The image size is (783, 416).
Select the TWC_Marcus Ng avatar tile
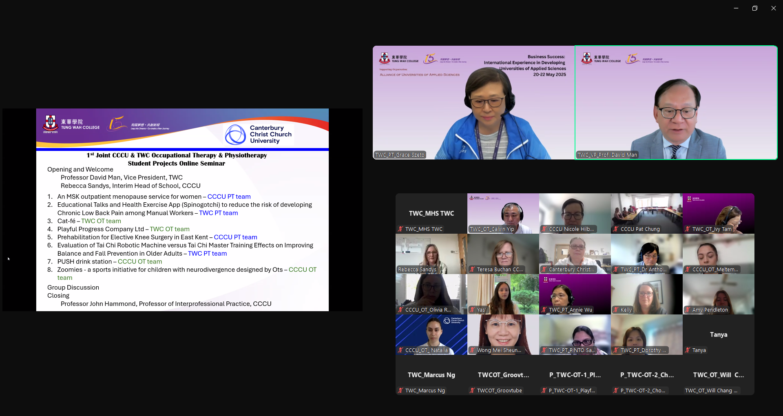point(431,375)
